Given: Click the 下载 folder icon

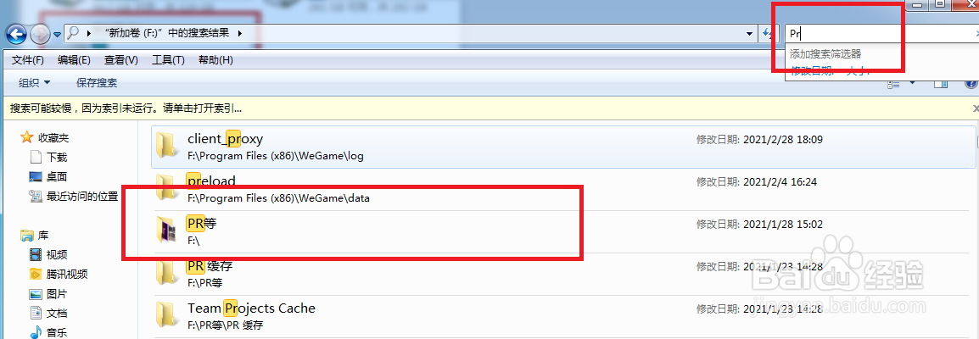Looking at the screenshot, I should [36, 157].
